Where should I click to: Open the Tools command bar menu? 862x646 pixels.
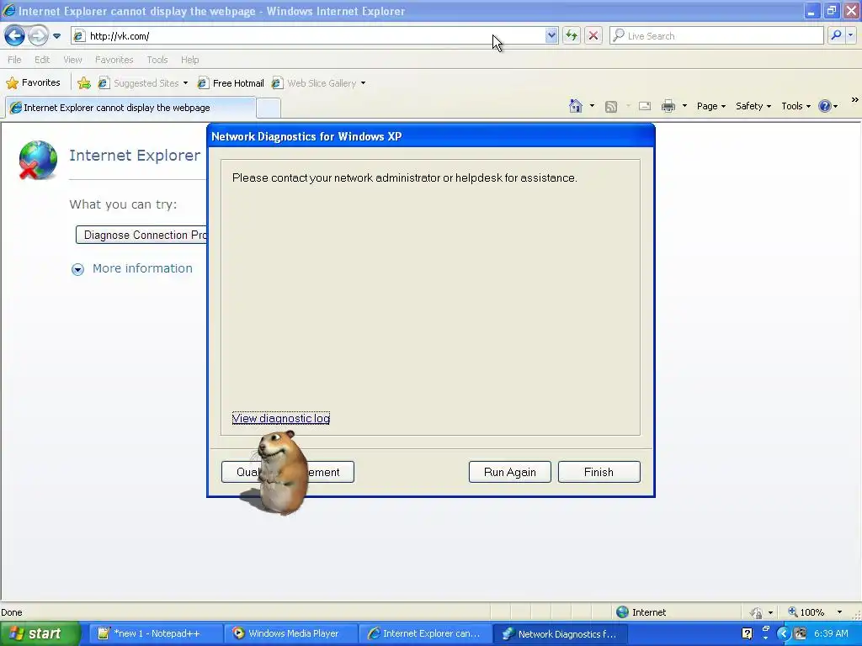pos(796,106)
